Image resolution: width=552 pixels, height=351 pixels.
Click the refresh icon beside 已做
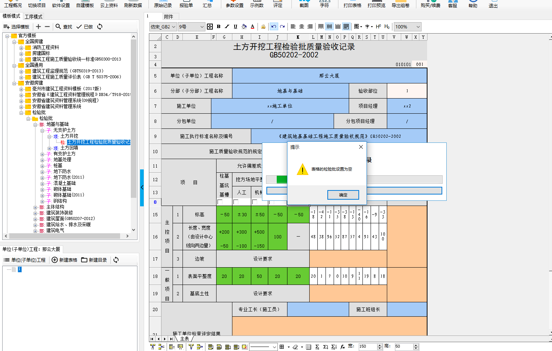click(x=100, y=27)
